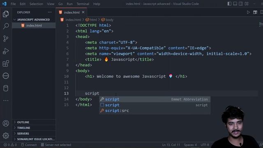This screenshot has width=263, height=148.
Task: Open the Search view in activity bar
Action: click(6, 26)
